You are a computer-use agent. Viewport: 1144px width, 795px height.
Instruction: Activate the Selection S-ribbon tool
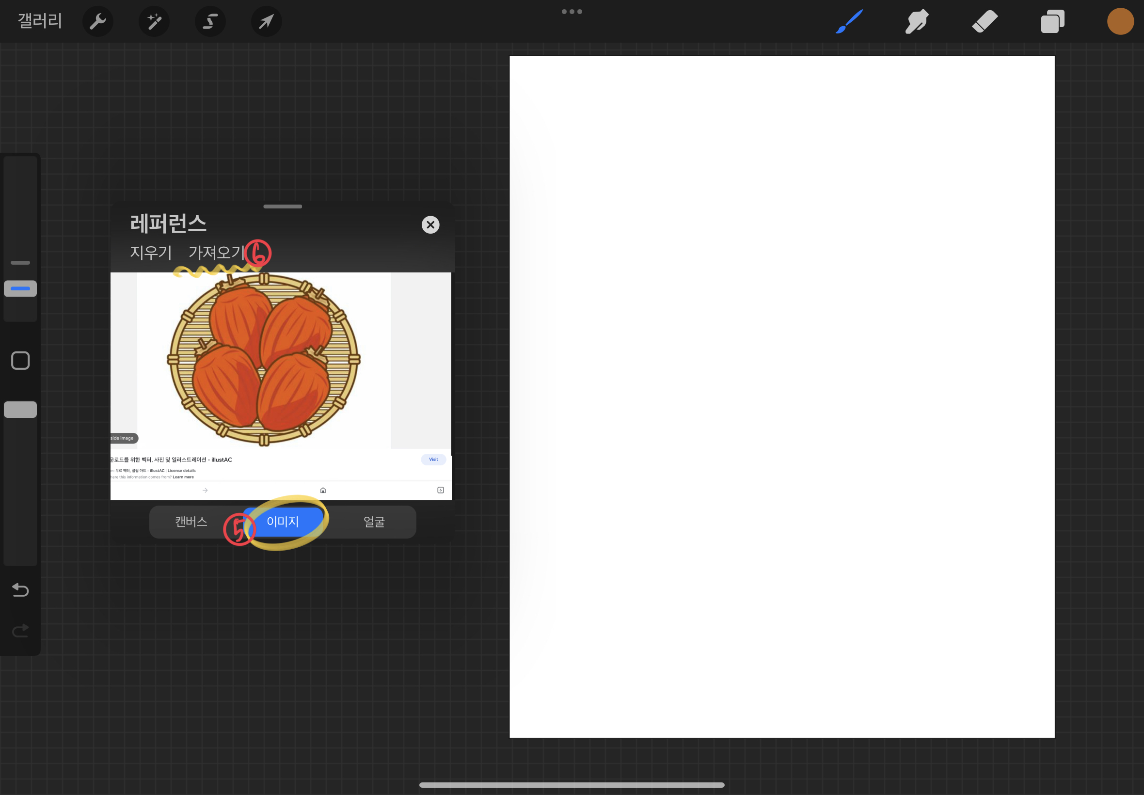210,21
